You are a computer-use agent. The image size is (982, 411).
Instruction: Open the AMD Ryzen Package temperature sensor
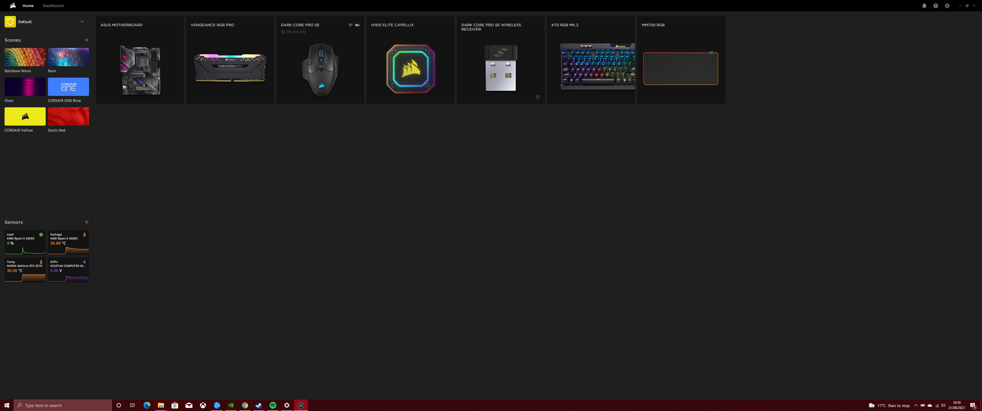[68, 243]
